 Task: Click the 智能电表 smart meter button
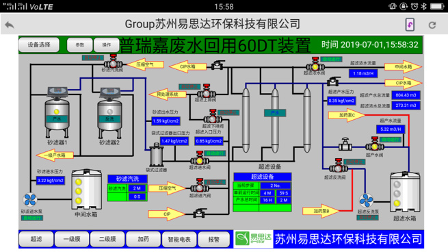tap(179, 239)
